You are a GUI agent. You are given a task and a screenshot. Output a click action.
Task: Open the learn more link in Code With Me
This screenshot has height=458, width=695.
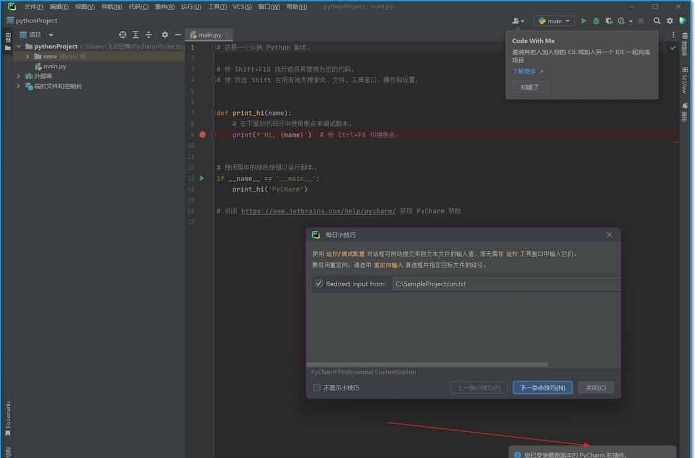coord(524,71)
